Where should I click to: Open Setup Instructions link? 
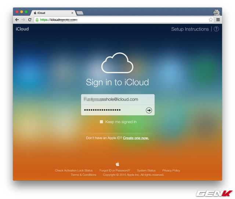tap(190, 29)
